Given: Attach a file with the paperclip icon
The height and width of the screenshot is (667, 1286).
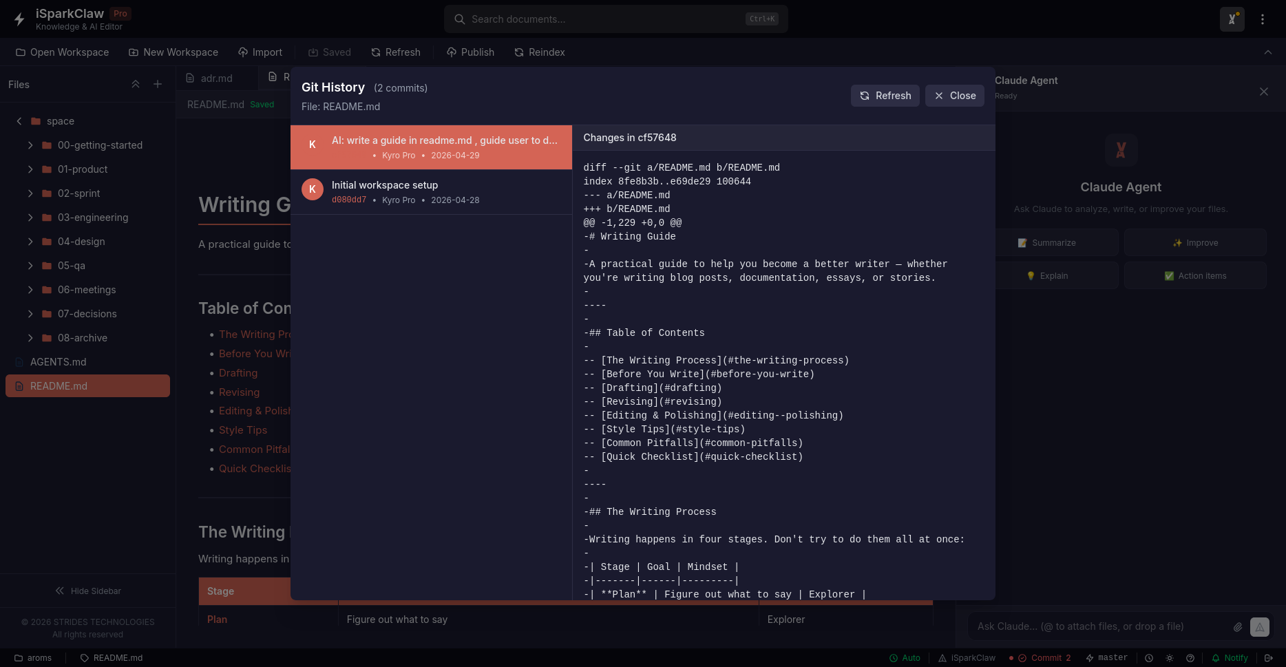Looking at the screenshot, I should click(x=1237, y=627).
